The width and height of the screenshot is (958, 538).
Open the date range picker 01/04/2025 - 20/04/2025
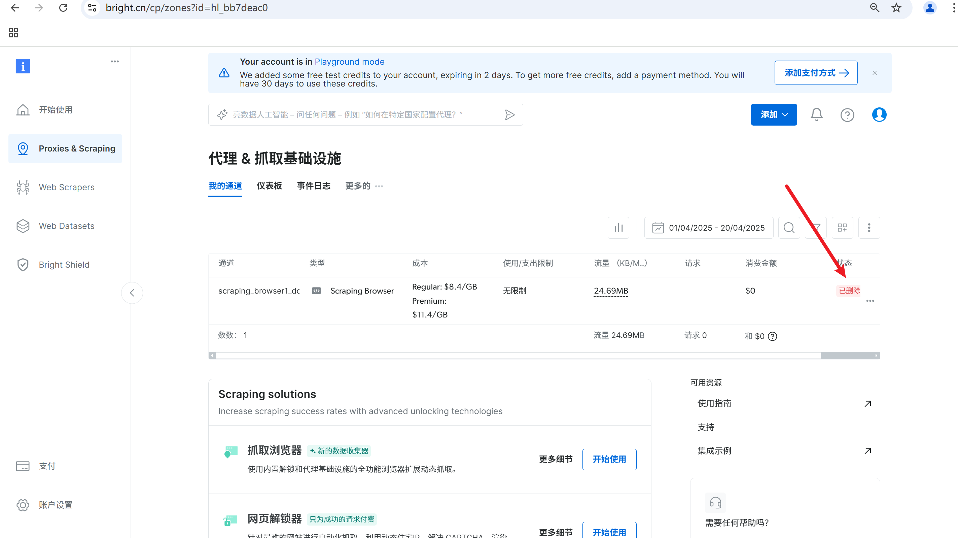tap(708, 228)
